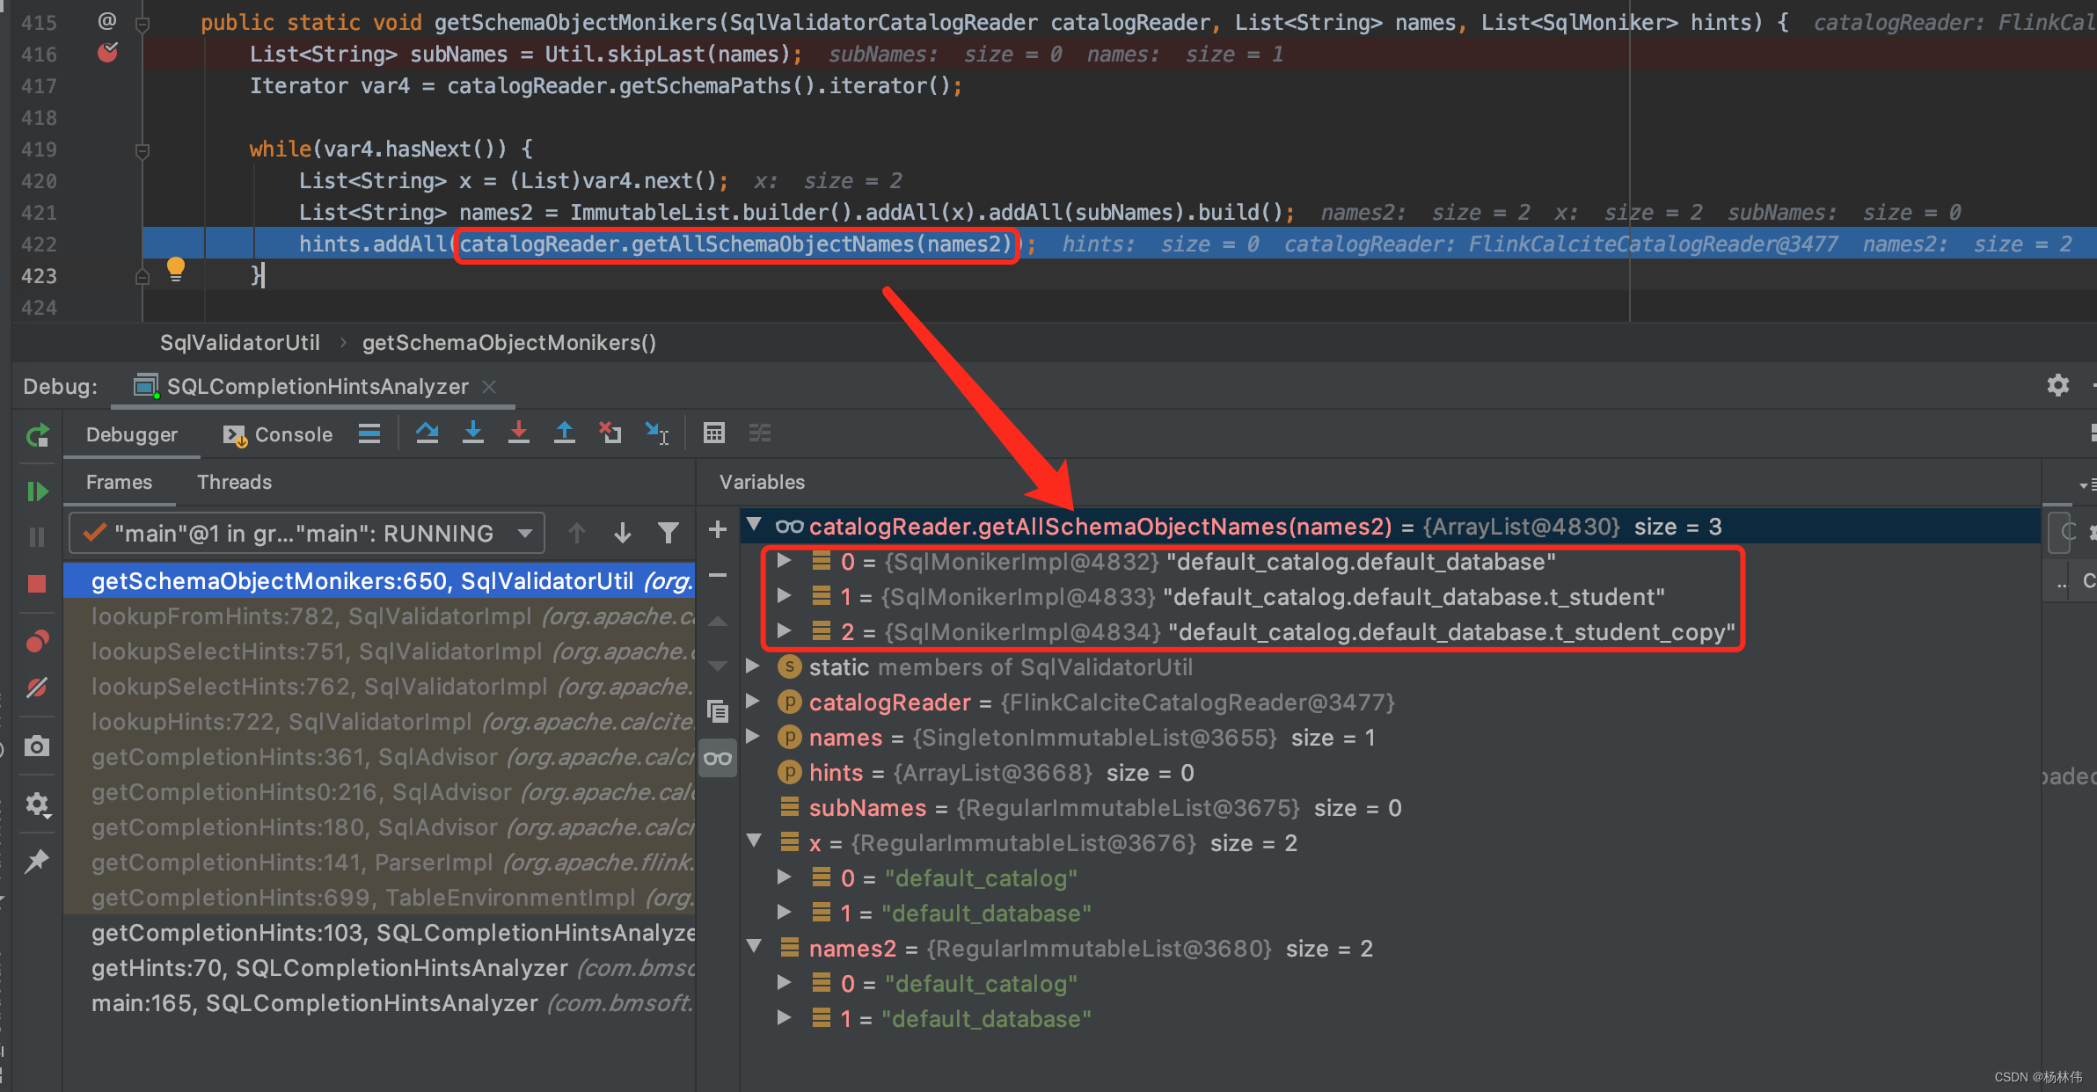Click the Trace Current Stream Chain icon
2097x1092 pixels.
(x=760, y=433)
